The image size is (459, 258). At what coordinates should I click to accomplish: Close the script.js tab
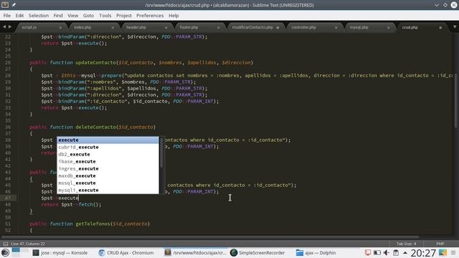click(x=60, y=27)
